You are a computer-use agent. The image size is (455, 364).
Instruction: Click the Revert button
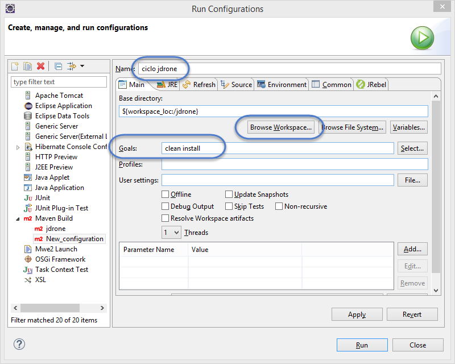pyautogui.click(x=412, y=315)
